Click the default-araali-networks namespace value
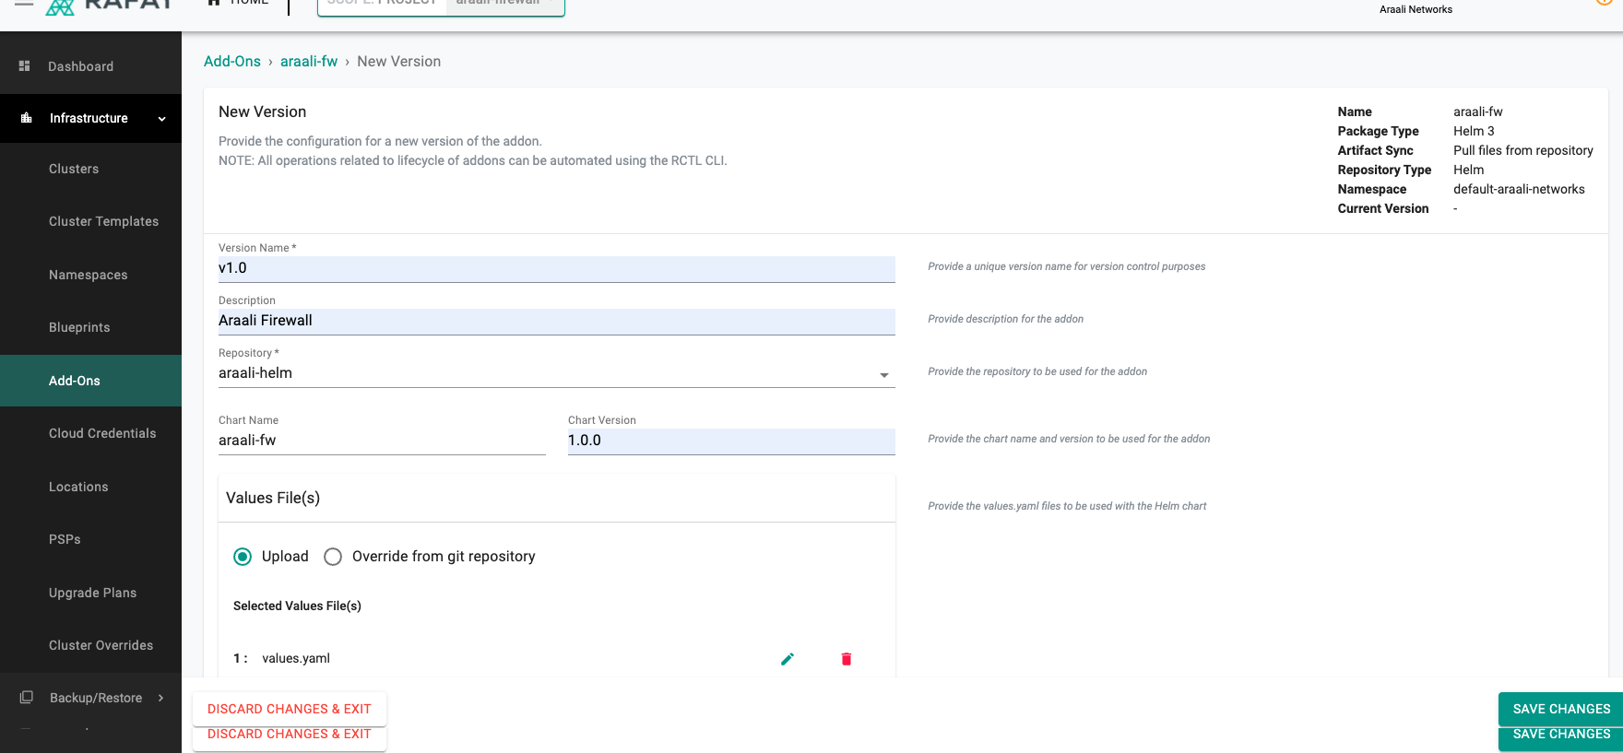Viewport: 1623px width, 753px height. tap(1519, 189)
